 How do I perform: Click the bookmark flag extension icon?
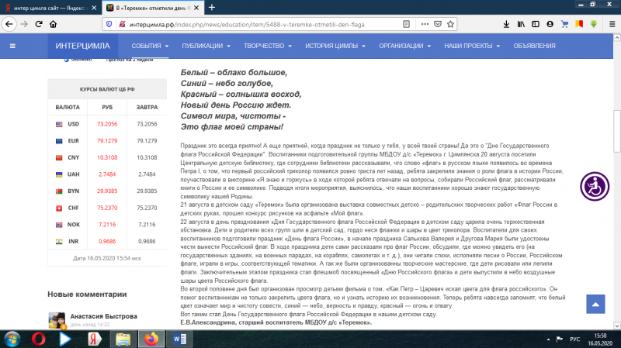click(x=579, y=25)
